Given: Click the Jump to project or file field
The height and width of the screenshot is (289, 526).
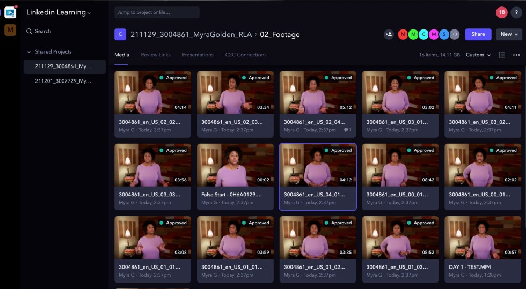Looking at the screenshot, I should pos(157,12).
